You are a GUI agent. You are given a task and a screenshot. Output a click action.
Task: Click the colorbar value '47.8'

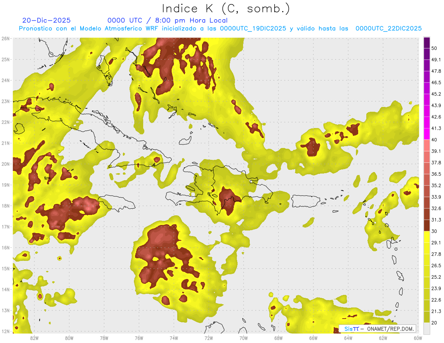tap(436, 71)
